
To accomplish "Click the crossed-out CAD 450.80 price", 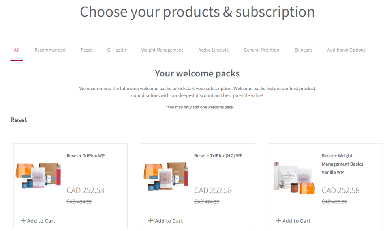I will coord(334,202).
